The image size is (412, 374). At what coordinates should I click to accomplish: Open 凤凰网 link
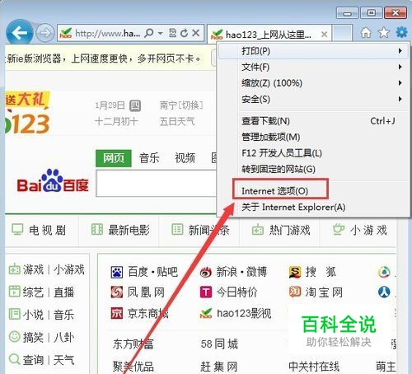[146, 292]
